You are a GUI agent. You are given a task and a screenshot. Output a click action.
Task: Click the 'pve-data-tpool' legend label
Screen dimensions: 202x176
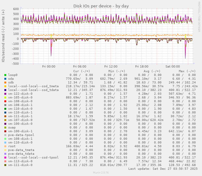click(21, 135)
